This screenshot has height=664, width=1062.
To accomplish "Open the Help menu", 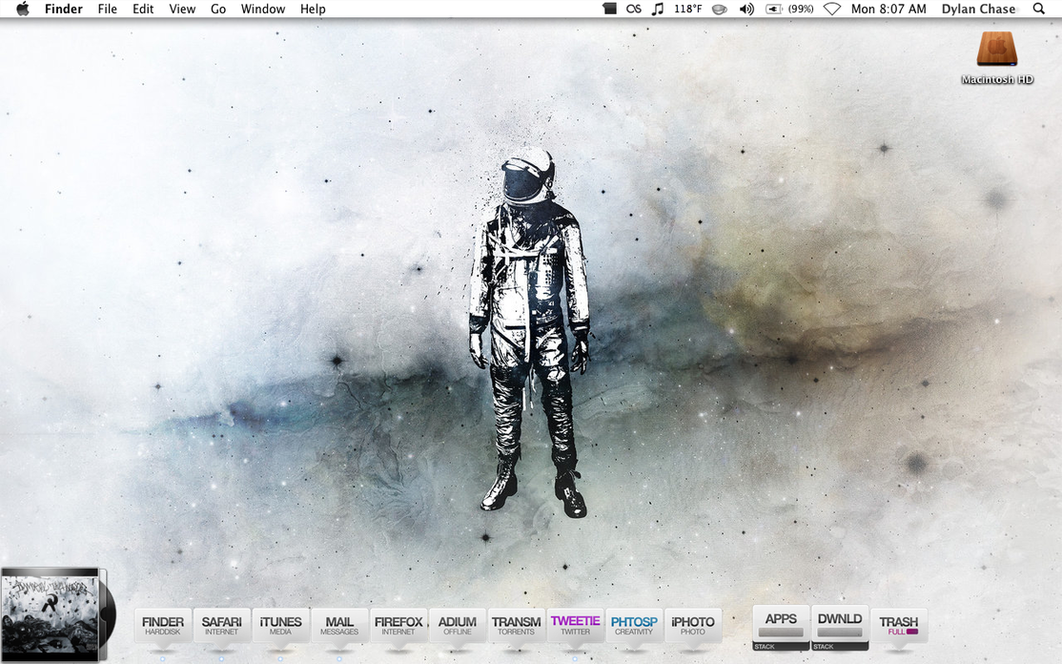I will pyautogui.click(x=313, y=9).
